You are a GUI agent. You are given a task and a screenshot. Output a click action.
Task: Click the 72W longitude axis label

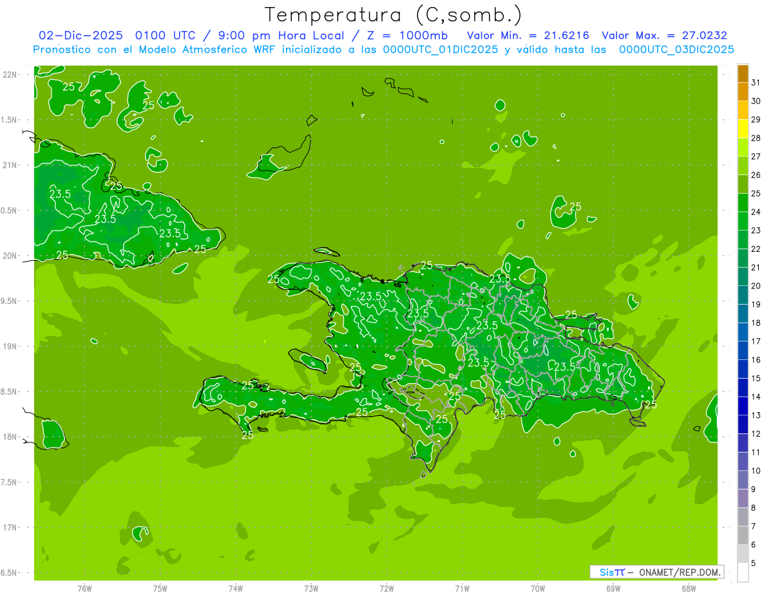(386, 589)
